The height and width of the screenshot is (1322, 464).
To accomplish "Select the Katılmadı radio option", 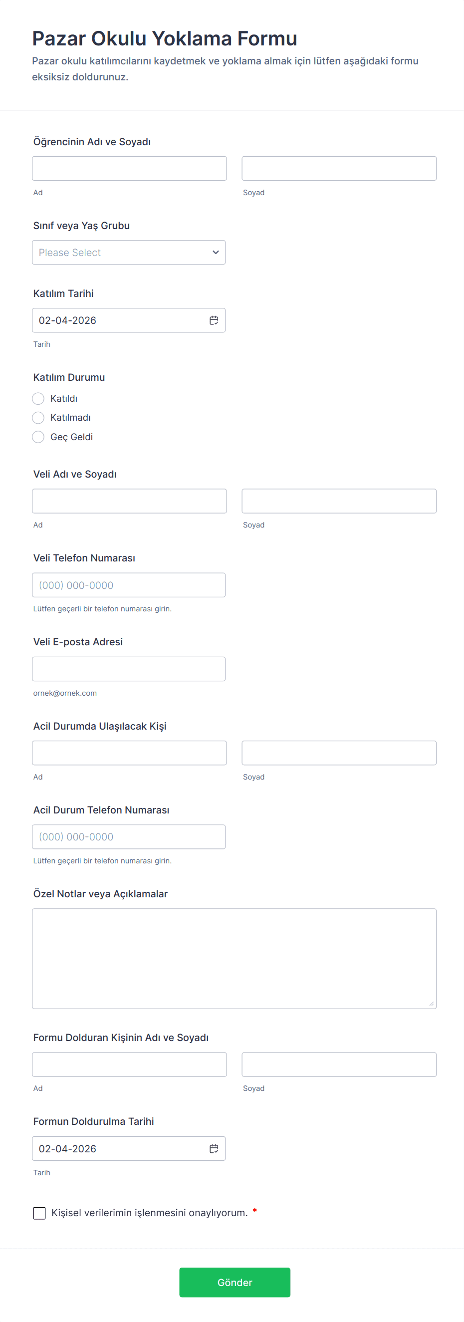I will pos(38,418).
